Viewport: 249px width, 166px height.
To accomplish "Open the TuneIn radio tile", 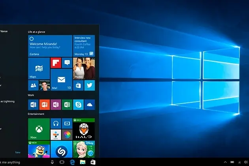I will [x=56, y=135].
